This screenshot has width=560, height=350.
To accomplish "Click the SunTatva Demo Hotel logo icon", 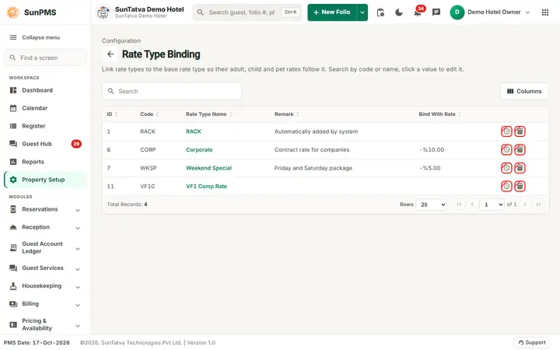I will tap(103, 12).
